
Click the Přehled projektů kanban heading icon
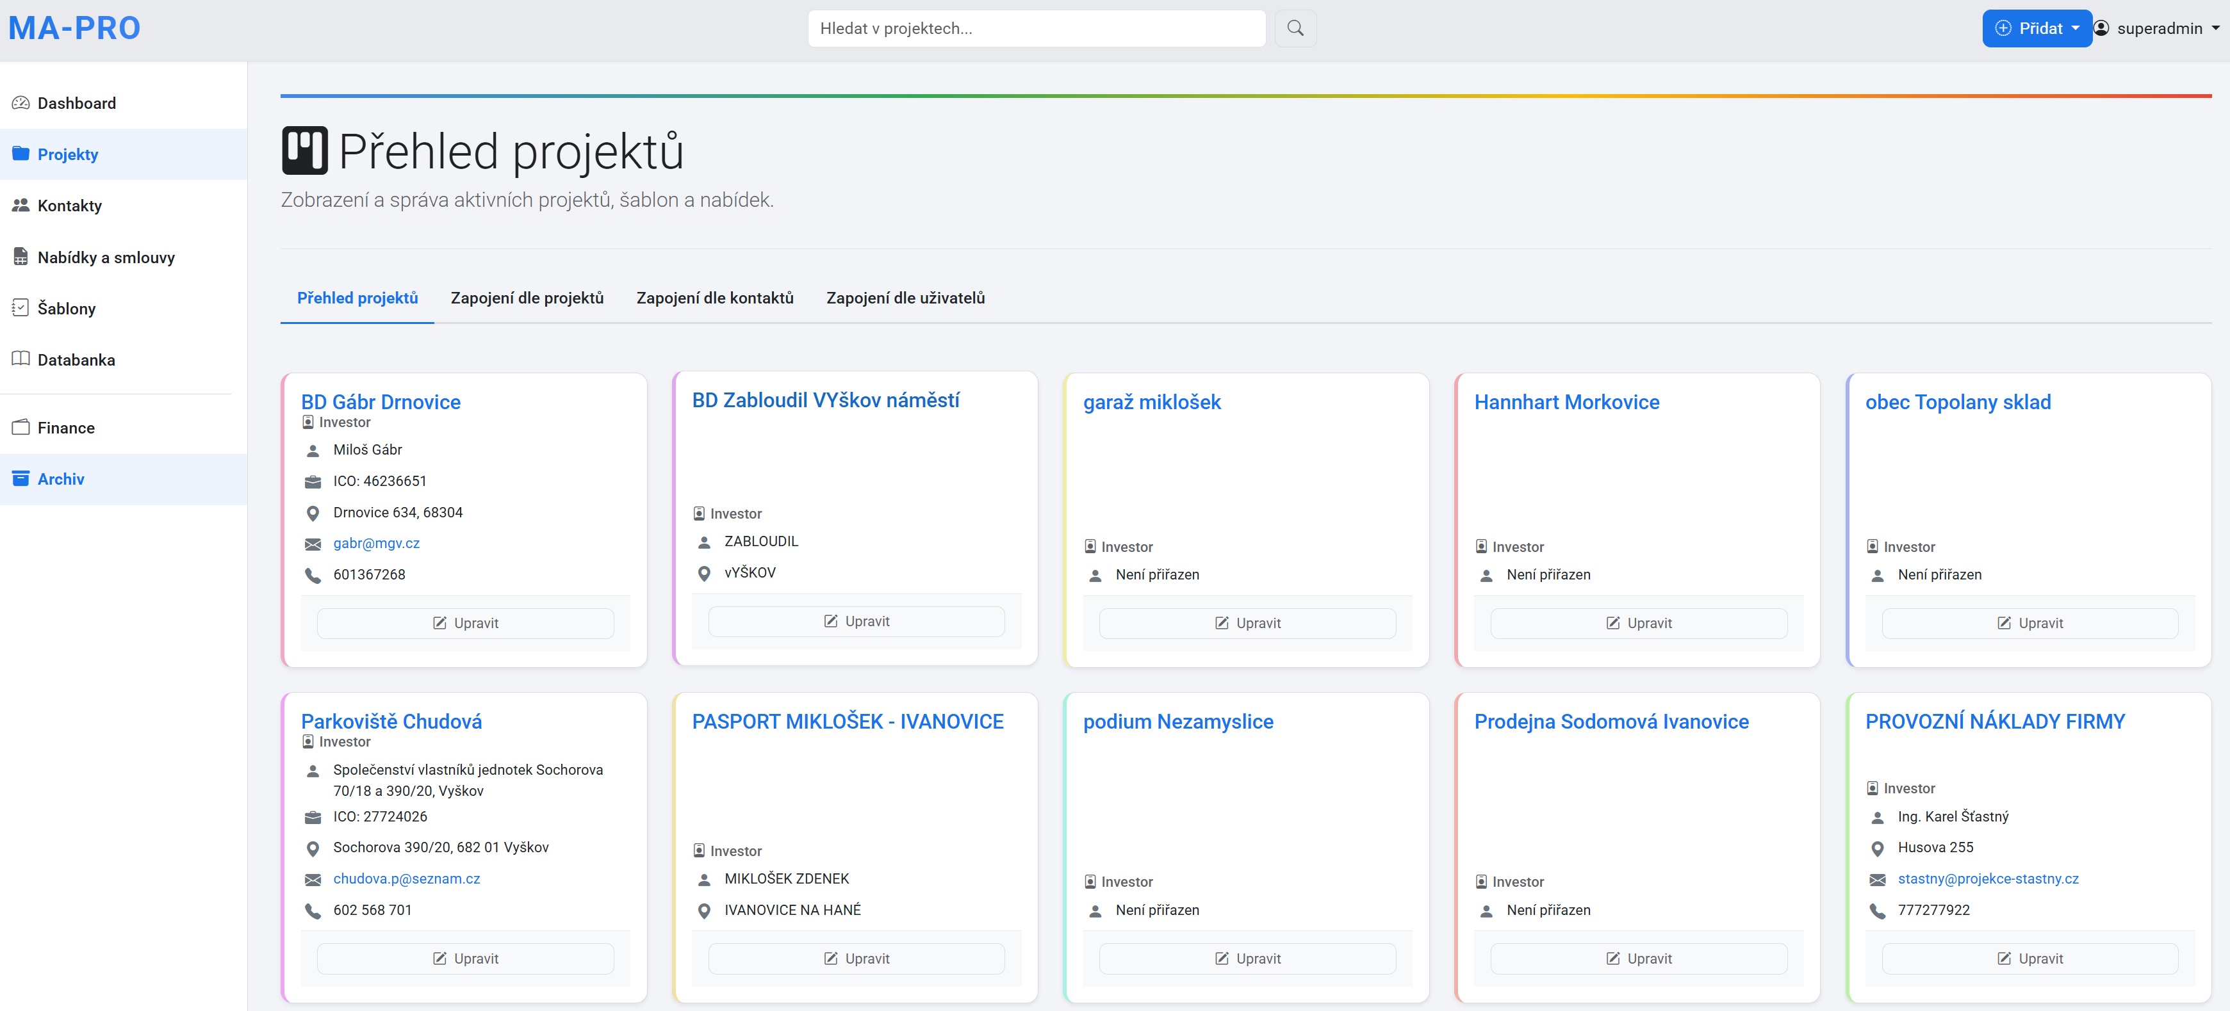pos(305,150)
